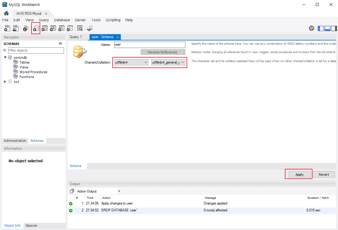Click the success icon for output row 1

pyautogui.click(x=71, y=204)
